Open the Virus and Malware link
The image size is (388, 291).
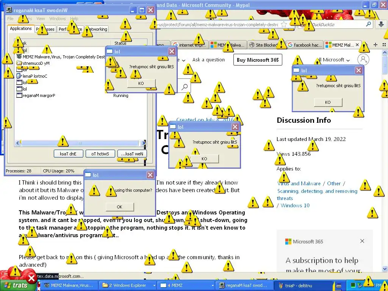(x=299, y=184)
